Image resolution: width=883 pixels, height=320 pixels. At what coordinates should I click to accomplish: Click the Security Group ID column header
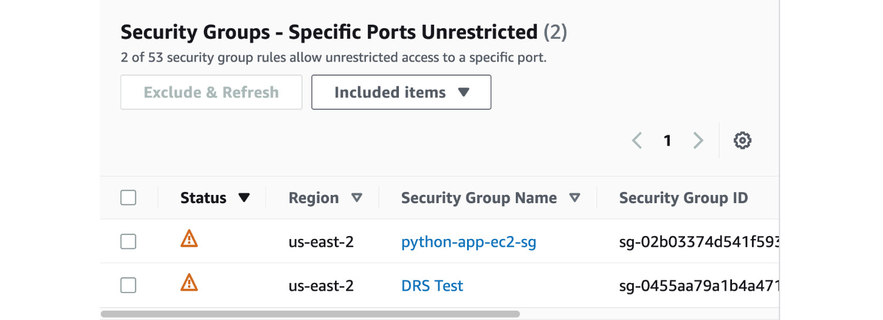pyautogui.click(x=683, y=198)
